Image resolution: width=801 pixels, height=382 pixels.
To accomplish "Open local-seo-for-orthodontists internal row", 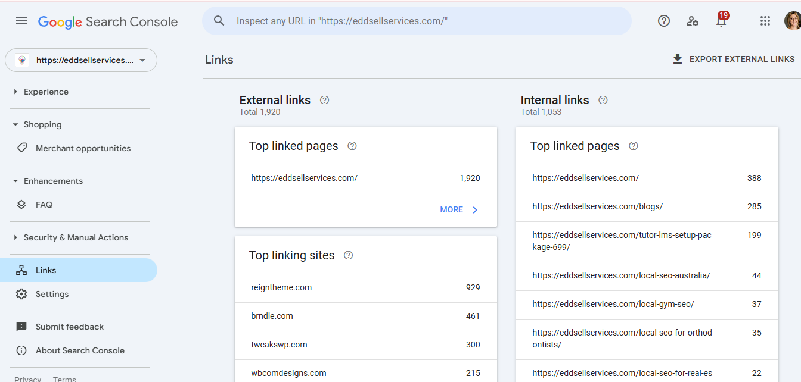I will (x=647, y=339).
